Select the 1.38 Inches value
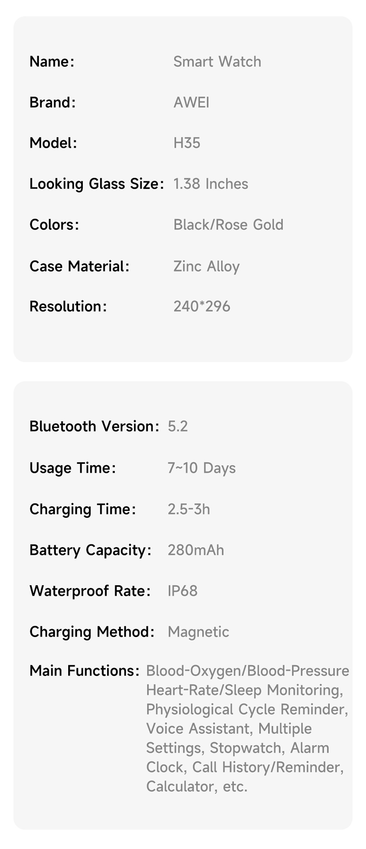366x849 pixels. (x=210, y=184)
